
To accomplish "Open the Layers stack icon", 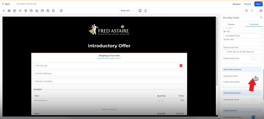I will click(9, 11).
